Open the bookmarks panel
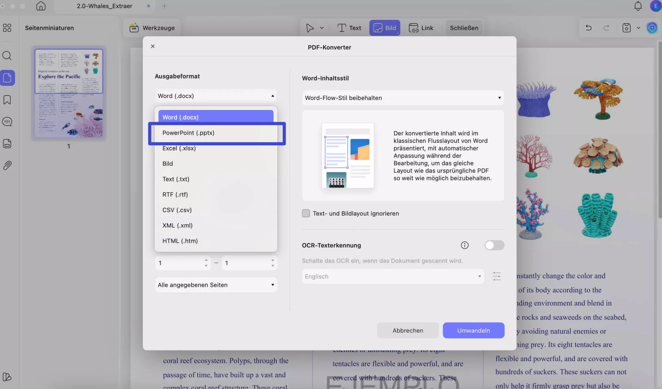Image resolution: width=662 pixels, height=389 pixels. (x=7, y=100)
